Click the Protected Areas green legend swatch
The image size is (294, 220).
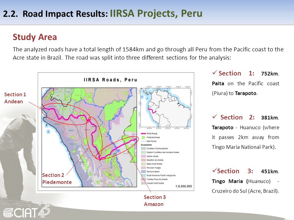pyautogui.click(x=143, y=137)
